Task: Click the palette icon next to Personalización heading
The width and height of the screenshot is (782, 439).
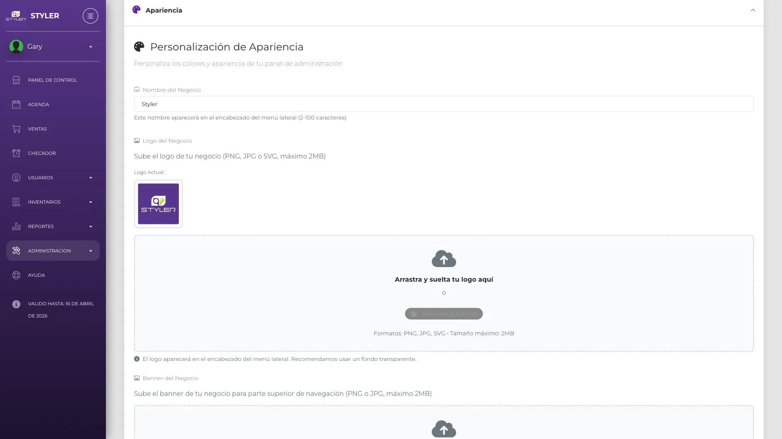Action: [x=139, y=47]
